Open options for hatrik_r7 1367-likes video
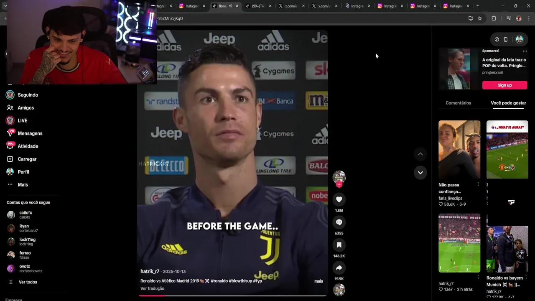The height and width of the screenshot is (301, 535). pyautogui.click(x=478, y=277)
